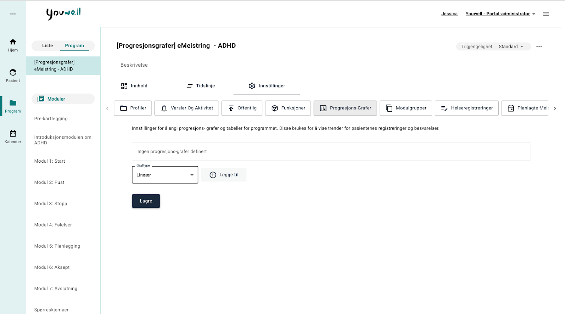Expand the Youwell Portal-administrator role menu arrow
Viewport: 565px width, 314px height.
point(534,14)
